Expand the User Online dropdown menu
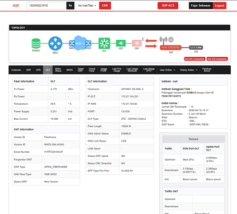 167,70
